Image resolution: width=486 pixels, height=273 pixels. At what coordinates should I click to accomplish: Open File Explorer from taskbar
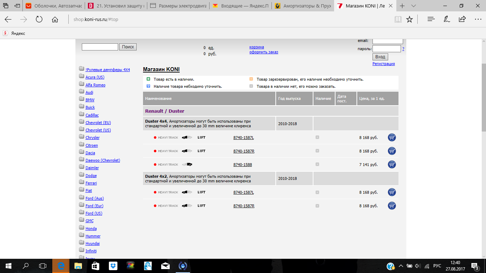tap(78, 266)
